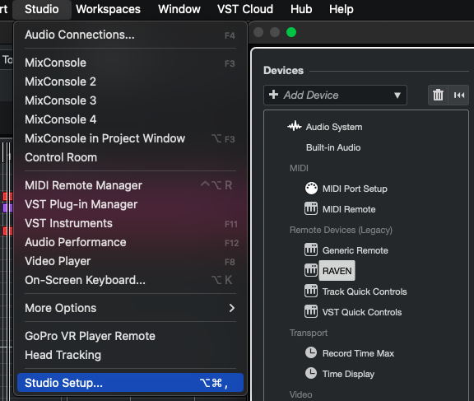
Task: Click the VST Quick Controls keyboard icon
Action: (x=311, y=311)
